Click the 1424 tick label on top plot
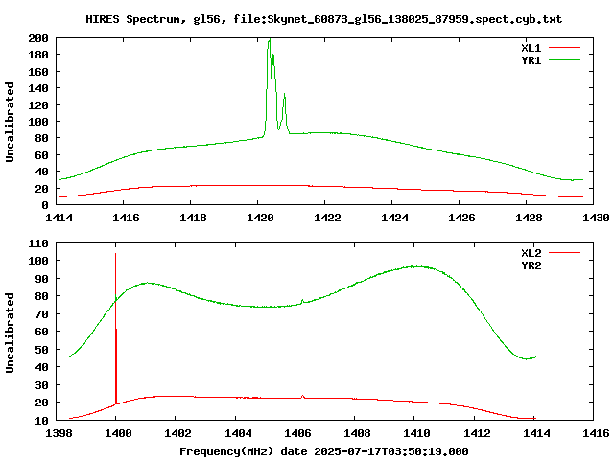 click(x=394, y=218)
